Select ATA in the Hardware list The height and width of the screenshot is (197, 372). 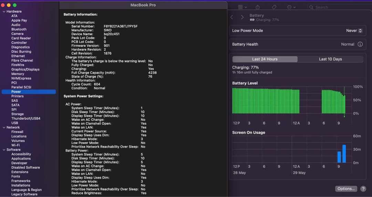pos(14,16)
